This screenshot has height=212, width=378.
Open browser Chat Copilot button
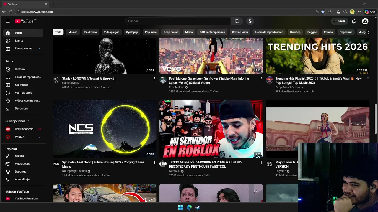click(x=370, y=12)
